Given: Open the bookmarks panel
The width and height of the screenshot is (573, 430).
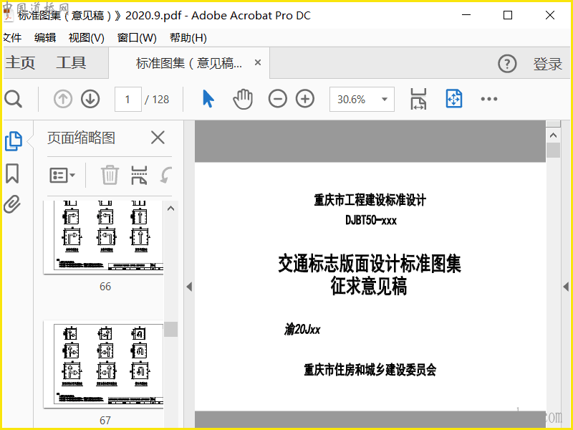Looking at the screenshot, I should pos(12,173).
